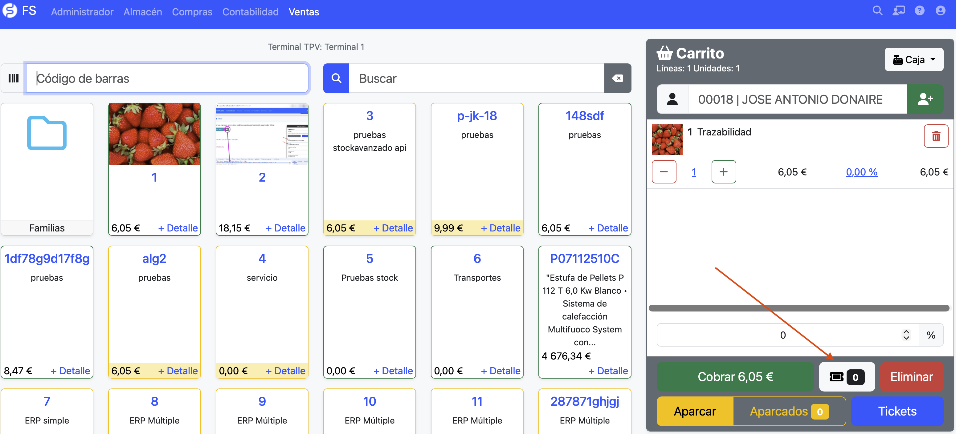Image resolution: width=956 pixels, height=434 pixels.
Task: Click the FS brand text
Action: (29, 11)
